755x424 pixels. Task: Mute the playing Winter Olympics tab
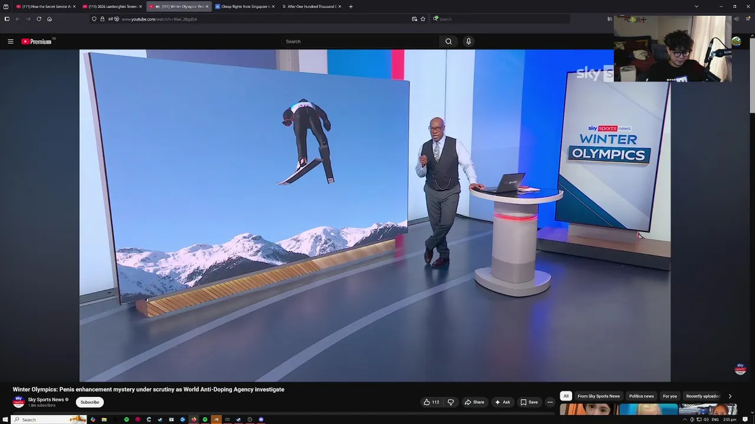pos(157,6)
